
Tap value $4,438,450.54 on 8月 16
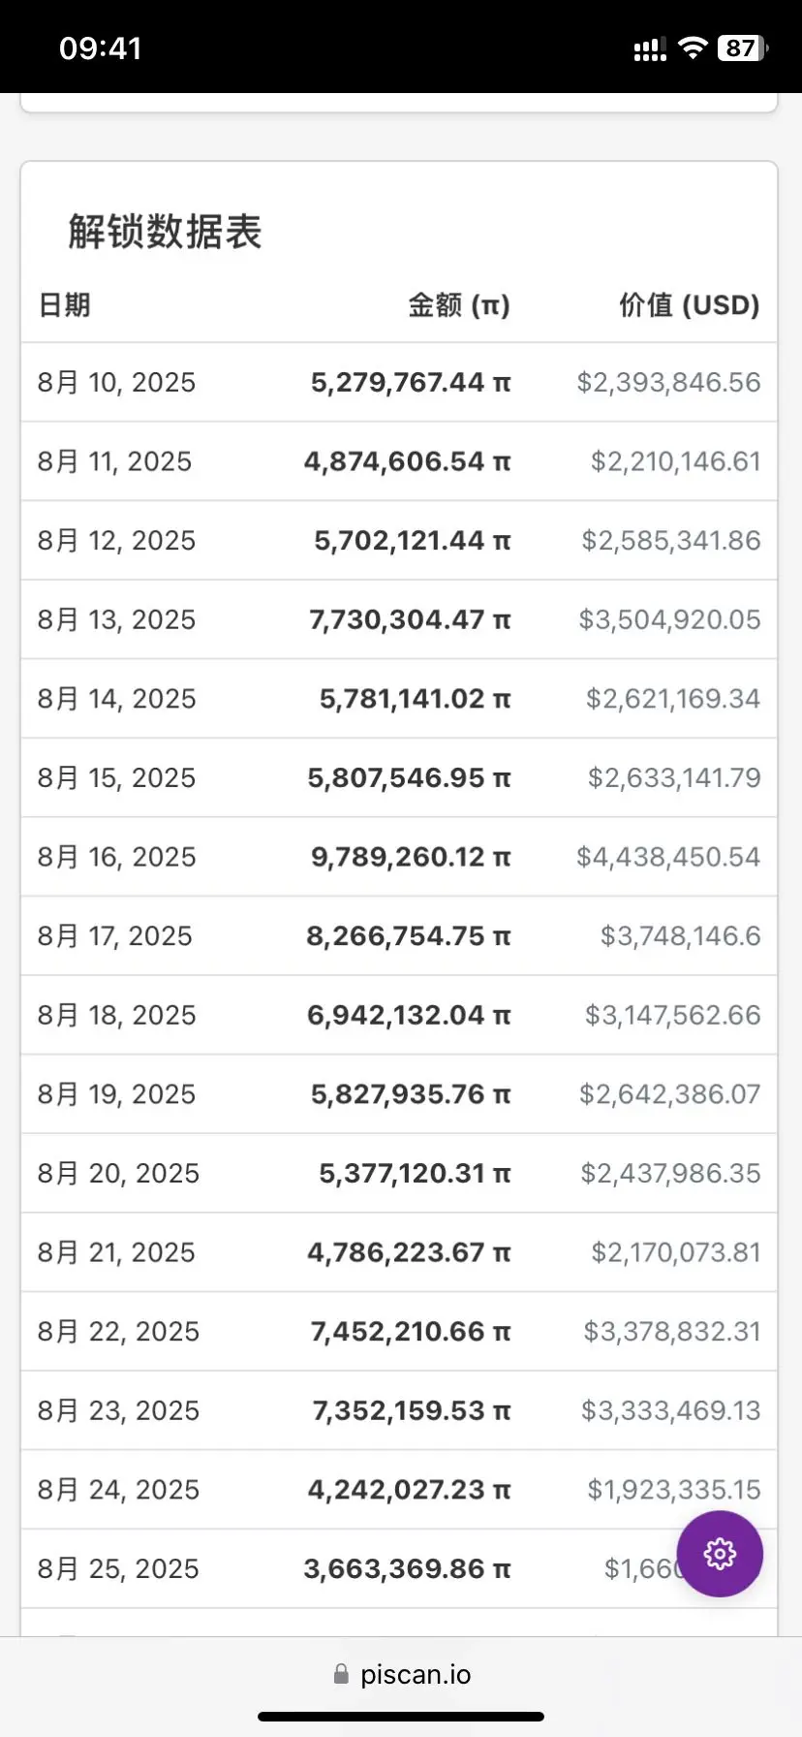(x=668, y=857)
